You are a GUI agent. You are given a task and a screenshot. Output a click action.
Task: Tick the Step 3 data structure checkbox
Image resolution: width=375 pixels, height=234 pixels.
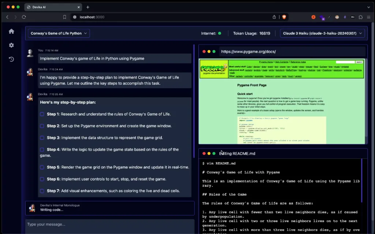(42, 138)
